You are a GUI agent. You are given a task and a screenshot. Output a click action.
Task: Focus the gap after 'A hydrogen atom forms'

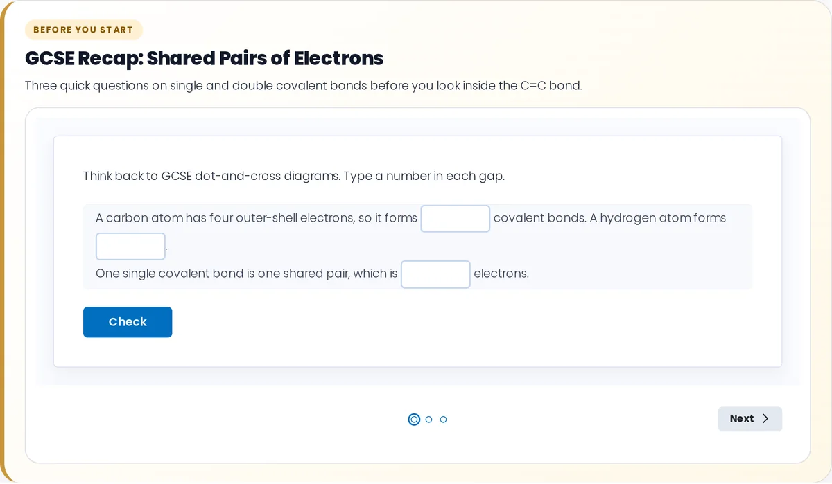pyautogui.click(x=130, y=247)
